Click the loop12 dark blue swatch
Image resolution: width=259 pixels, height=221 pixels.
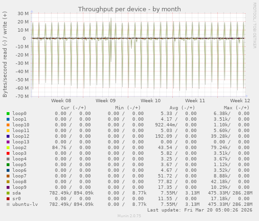tap(8, 136)
